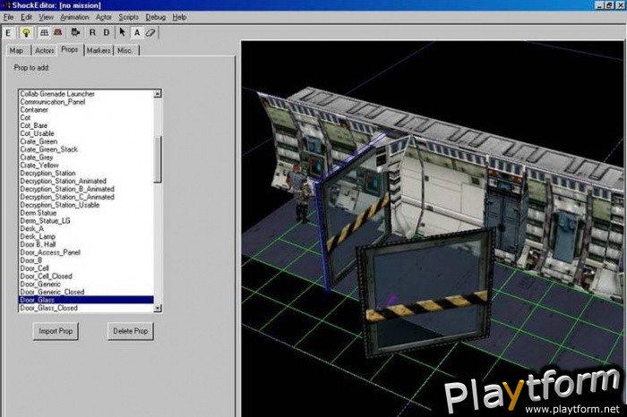Screen dimensions: 627x417
Task: Select Communication_Panel in prop list
Action: (x=86, y=102)
